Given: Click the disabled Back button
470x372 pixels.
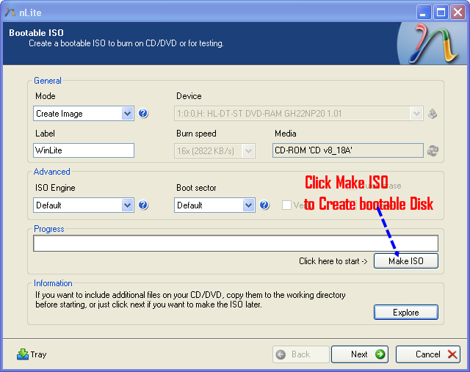Looking at the screenshot, I should click(300, 354).
